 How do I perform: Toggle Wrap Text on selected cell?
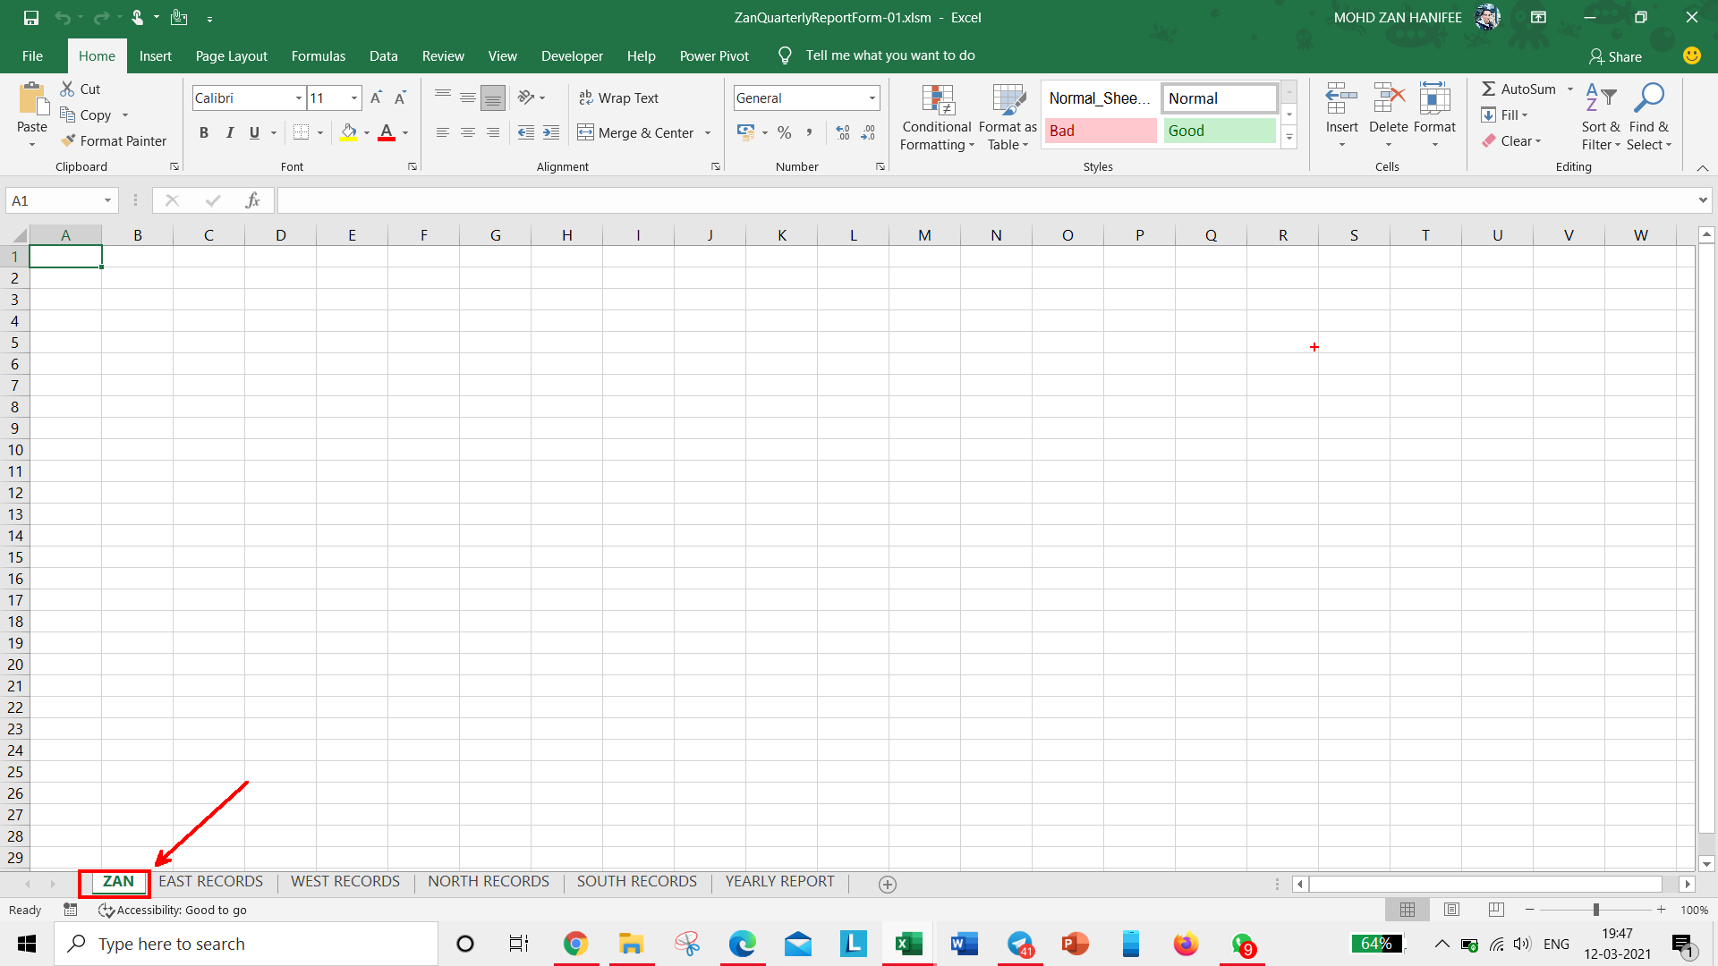pyautogui.click(x=618, y=97)
